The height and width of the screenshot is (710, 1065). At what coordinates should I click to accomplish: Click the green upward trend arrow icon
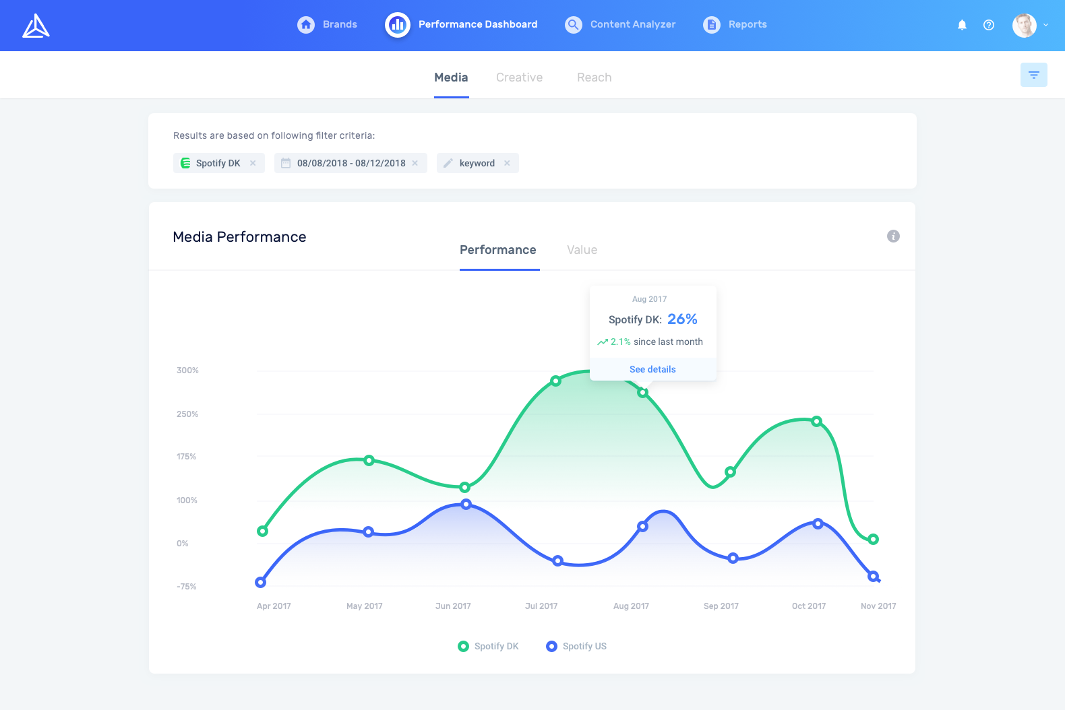pyautogui.click(x=603, y=342)
